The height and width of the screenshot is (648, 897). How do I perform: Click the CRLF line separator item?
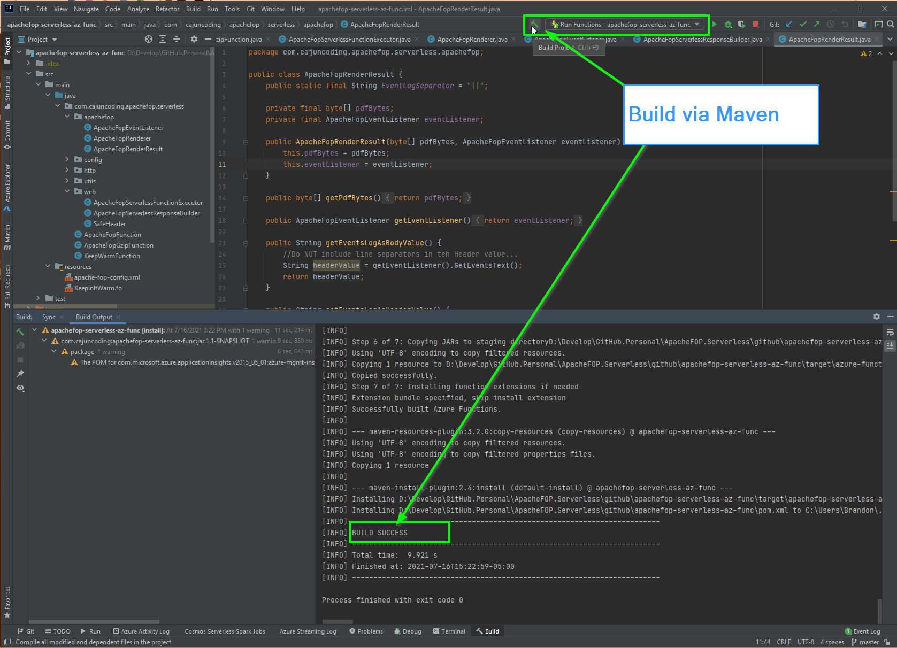(784, 642)
